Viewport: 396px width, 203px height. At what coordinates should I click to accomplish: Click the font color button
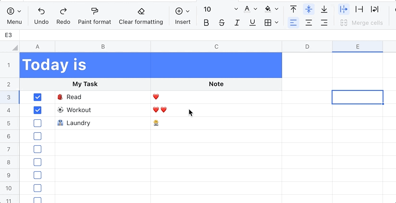click(247, 9)
